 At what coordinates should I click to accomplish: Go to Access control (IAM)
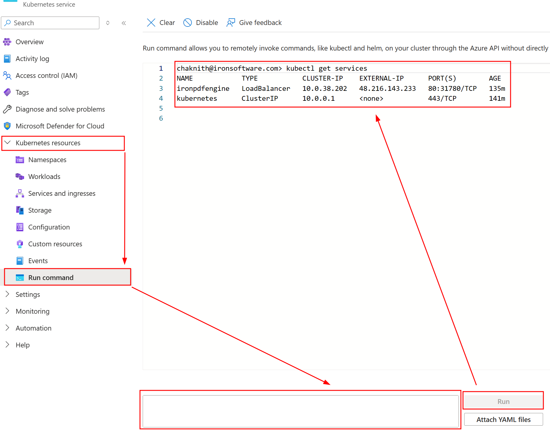[x=46, y=75]
